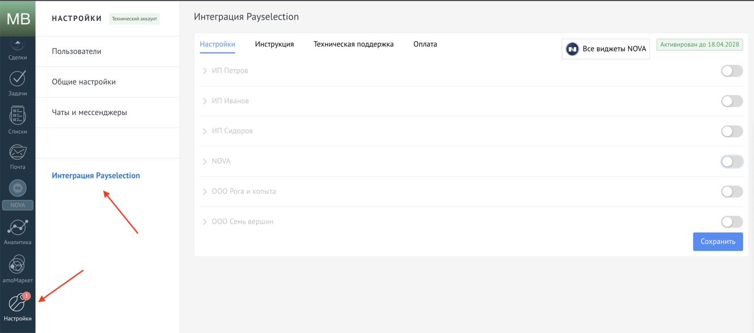Open the Списки sidebar icon
The width and height of the screenshot is (754, 333).
[x=18, y=116]
